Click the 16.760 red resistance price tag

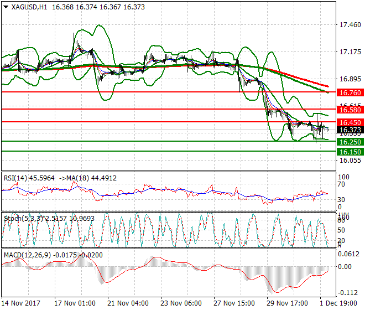point(349,92)
